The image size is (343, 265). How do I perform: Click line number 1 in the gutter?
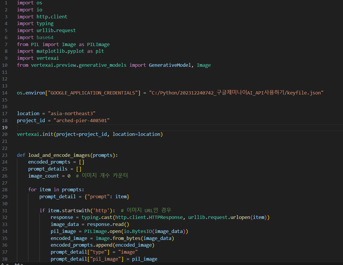(6, 3)
